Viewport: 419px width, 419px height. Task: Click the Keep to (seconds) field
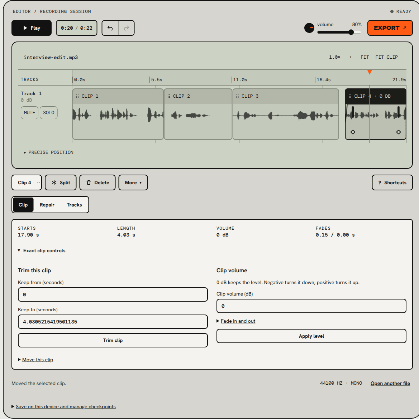tap(113, 322)
